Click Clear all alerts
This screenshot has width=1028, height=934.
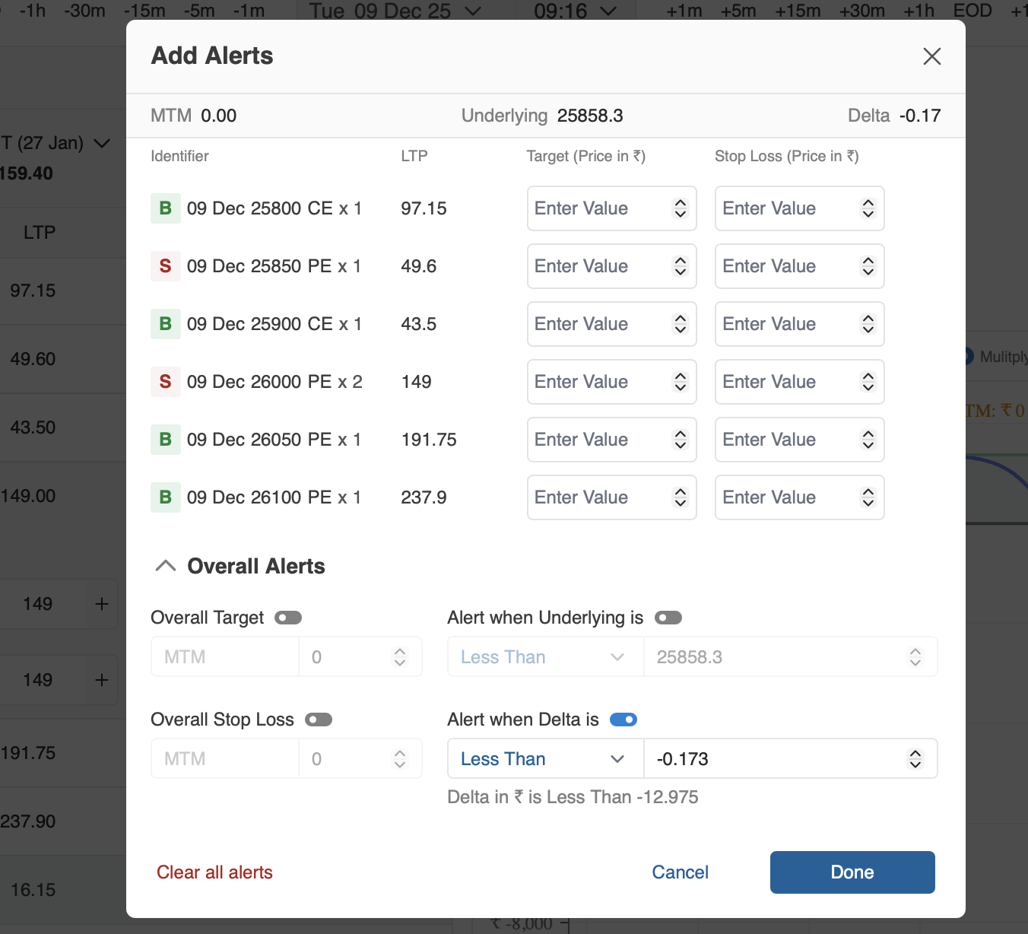[214, 872]
